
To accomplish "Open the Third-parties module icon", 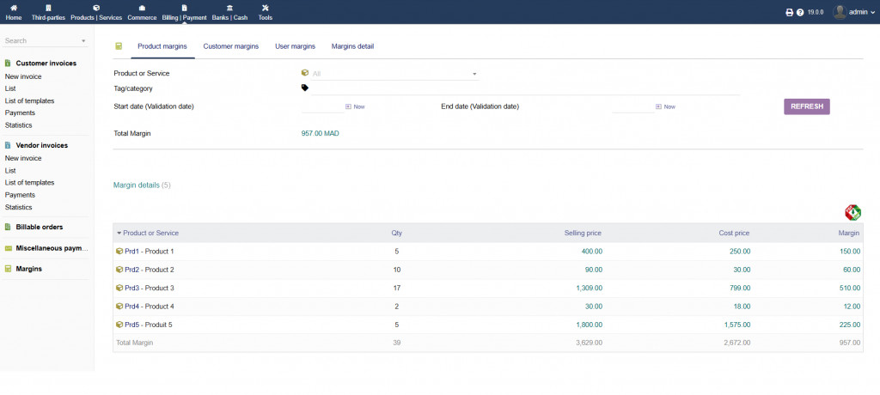I will pyautogui.click(x=48, y=8).
